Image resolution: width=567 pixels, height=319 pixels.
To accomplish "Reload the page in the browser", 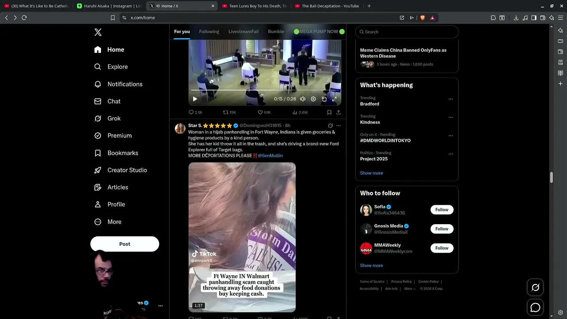I will point(24,18).
